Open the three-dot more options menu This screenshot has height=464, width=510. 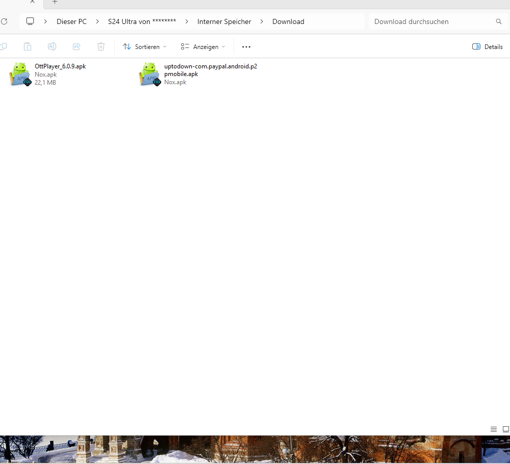(246, 47)
